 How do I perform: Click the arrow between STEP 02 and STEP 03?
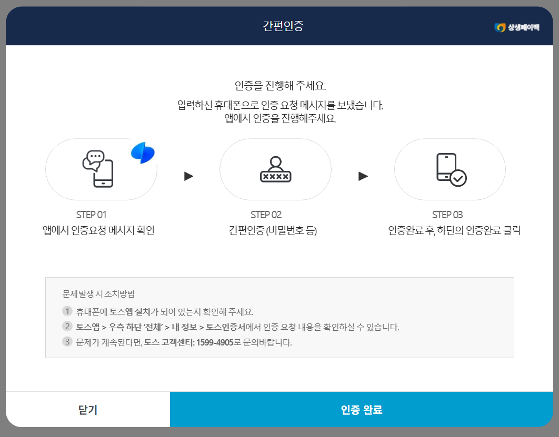363,176
